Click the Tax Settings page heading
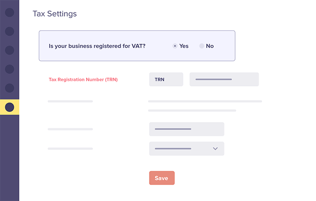The height and width of the screenshot is (201, 316). [x=54, y=14]
